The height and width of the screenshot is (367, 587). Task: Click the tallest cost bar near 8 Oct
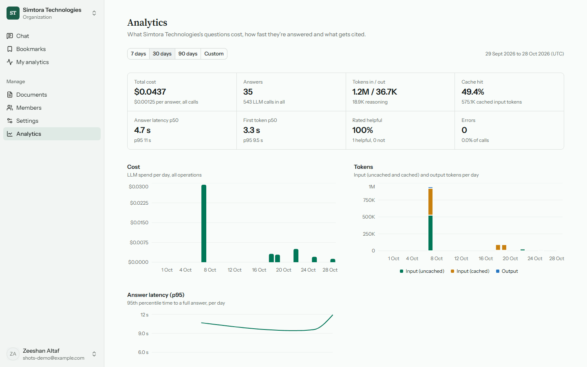[x=204, y=223]
